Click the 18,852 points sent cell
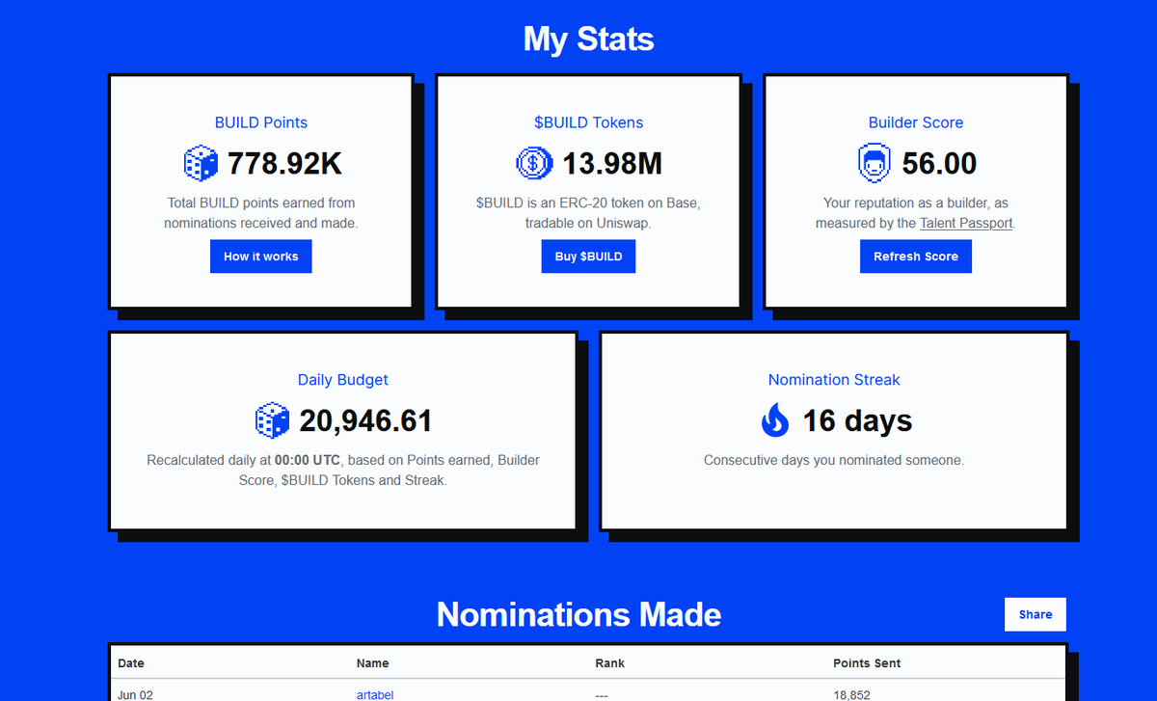1157x701 pixels. (x=851, y=694)
